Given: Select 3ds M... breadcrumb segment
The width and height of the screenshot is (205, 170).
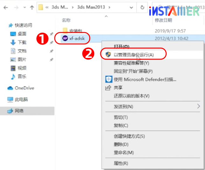Looking at the screenshot, I should pyautogui.click(x=60, y=7).
